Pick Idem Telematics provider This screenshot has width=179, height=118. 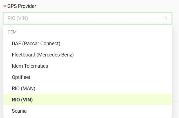[x=30, y=66]
